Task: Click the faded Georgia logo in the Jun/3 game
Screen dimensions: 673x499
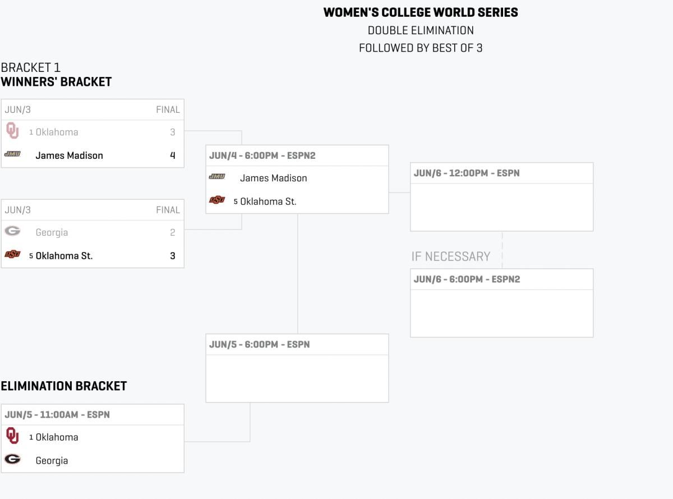Action: [12, 231]
